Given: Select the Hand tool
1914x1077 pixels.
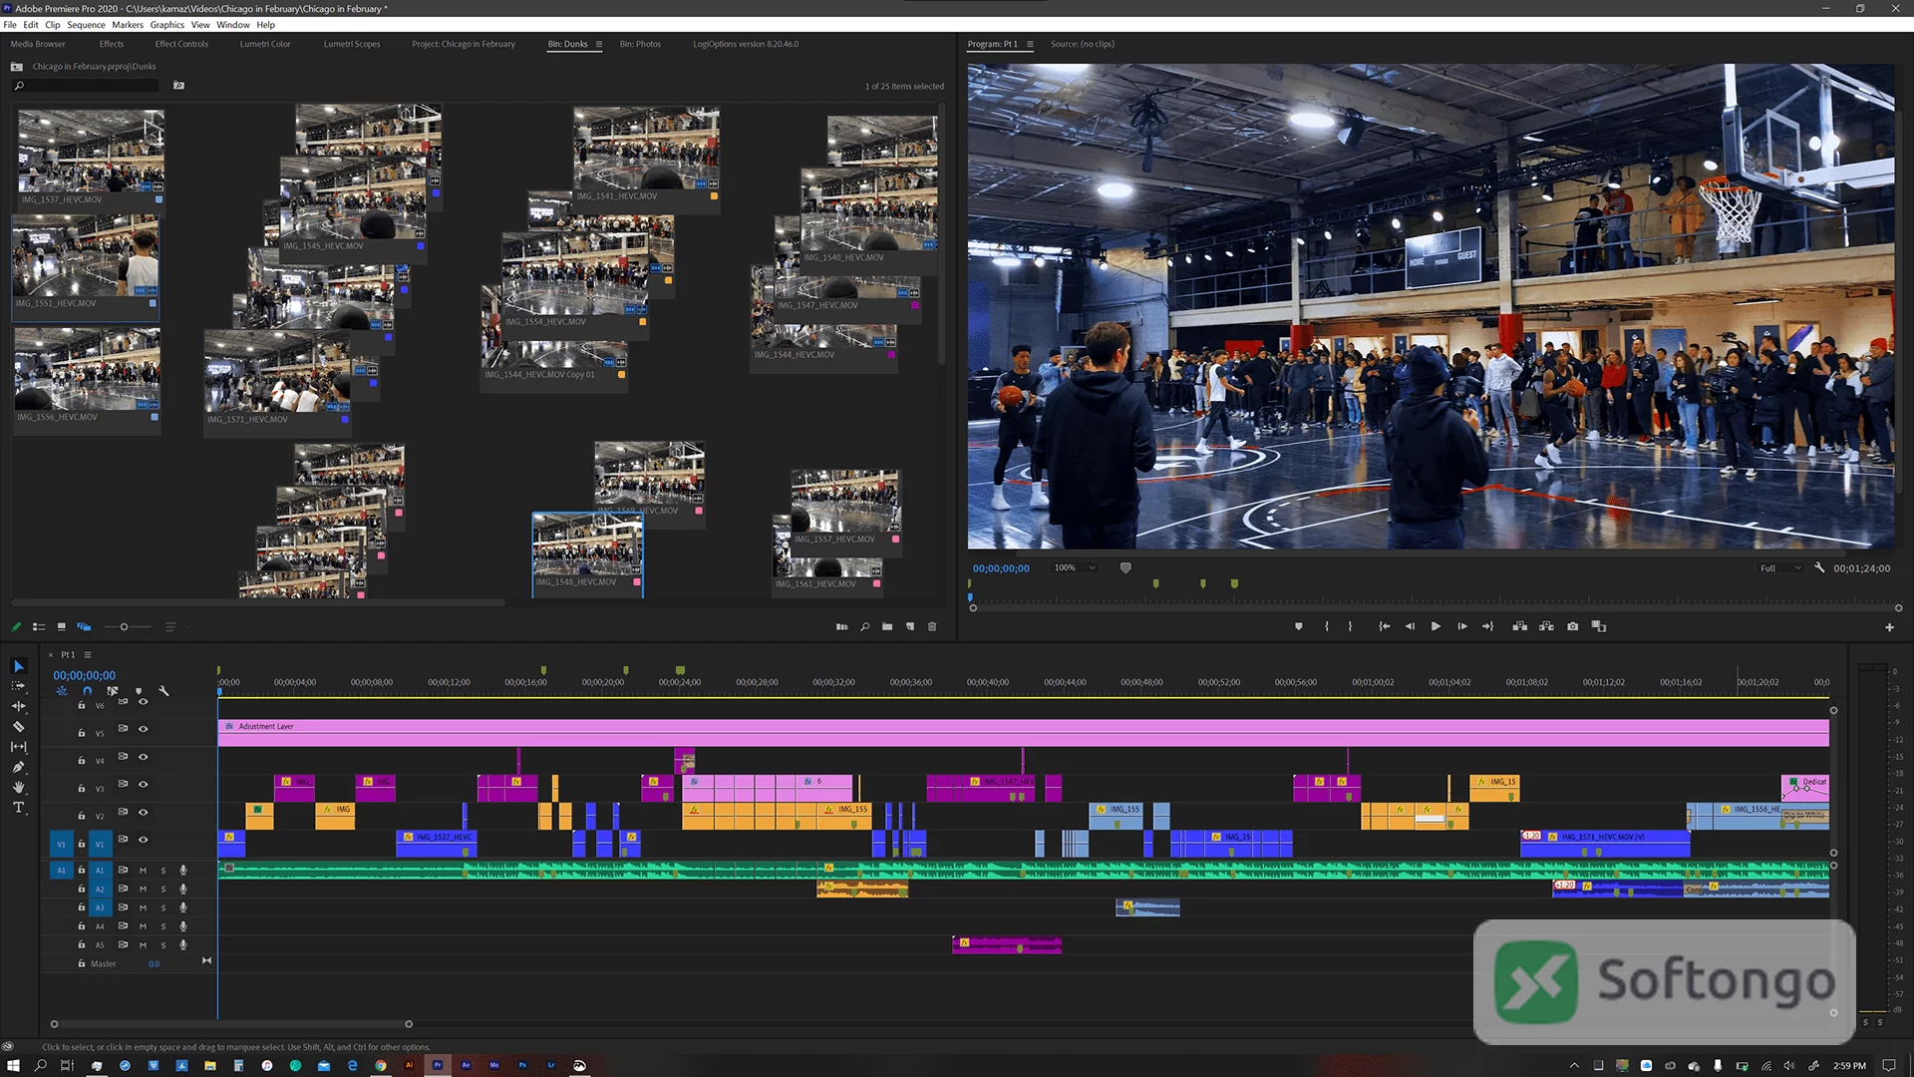Looking at the screenshot, I should 18,787.
